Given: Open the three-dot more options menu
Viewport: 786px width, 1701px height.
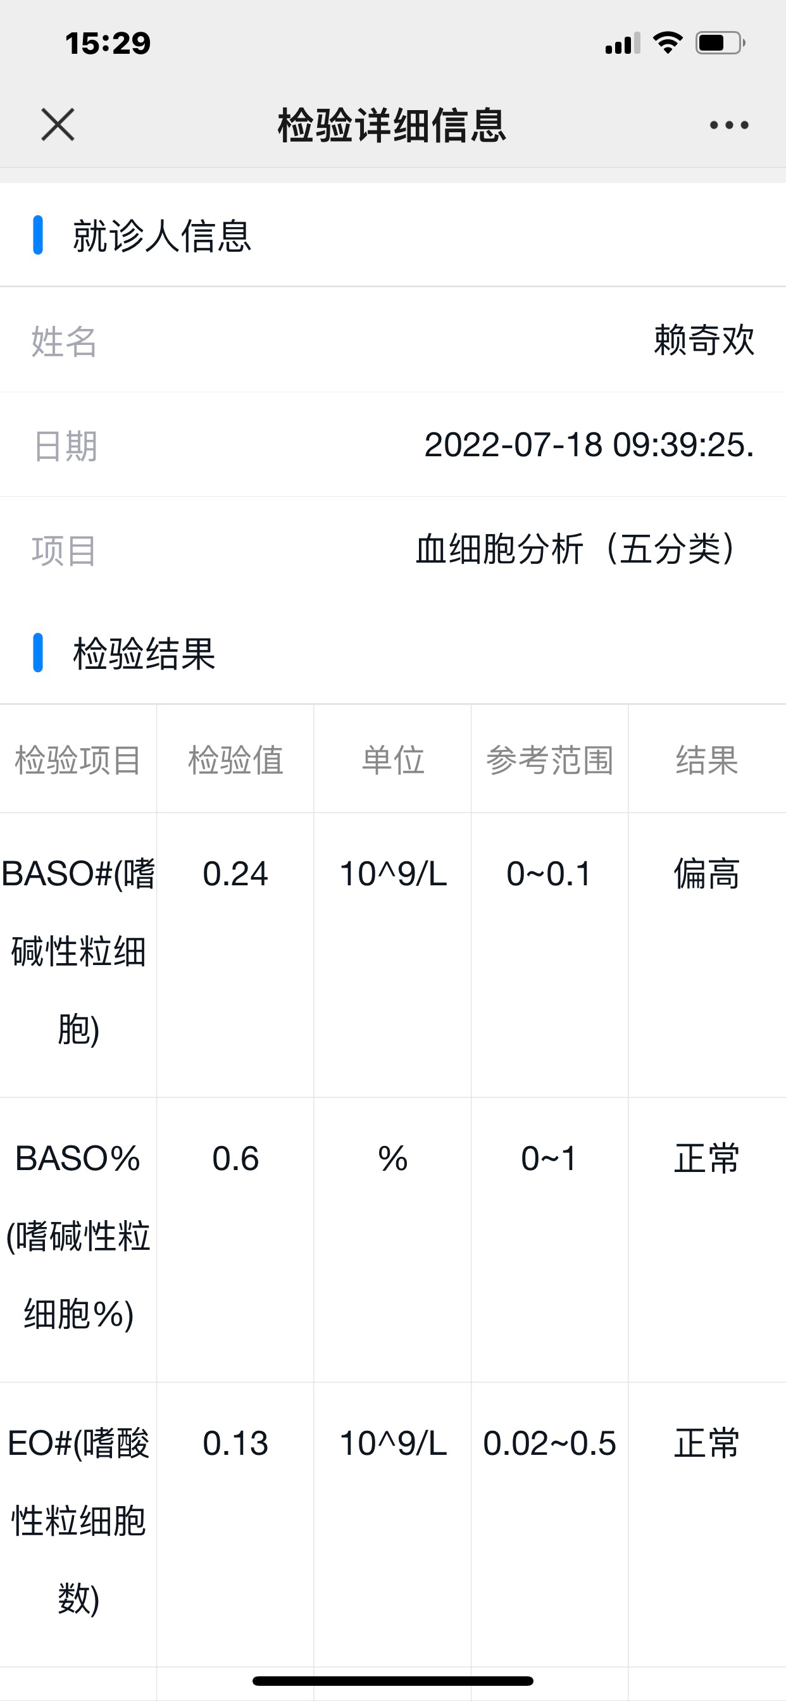Looking at the screenshot, I should (x=728, y=125).
